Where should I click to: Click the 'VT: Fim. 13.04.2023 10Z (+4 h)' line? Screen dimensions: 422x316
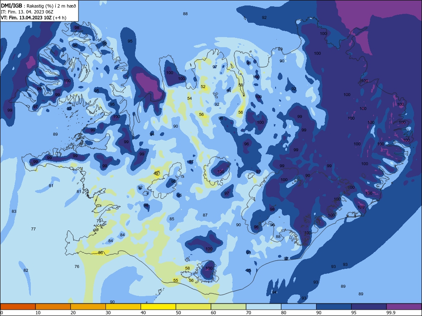point(33,18)
